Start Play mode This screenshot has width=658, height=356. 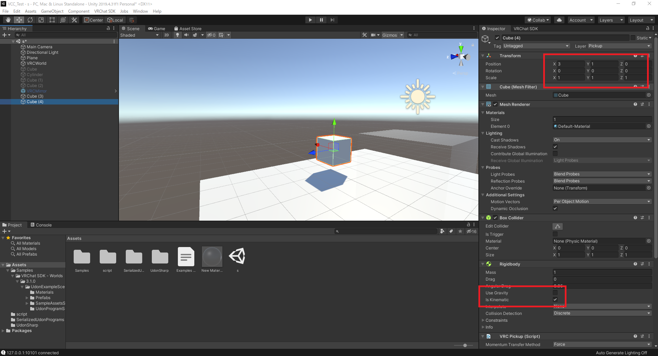tap(310, 20)
